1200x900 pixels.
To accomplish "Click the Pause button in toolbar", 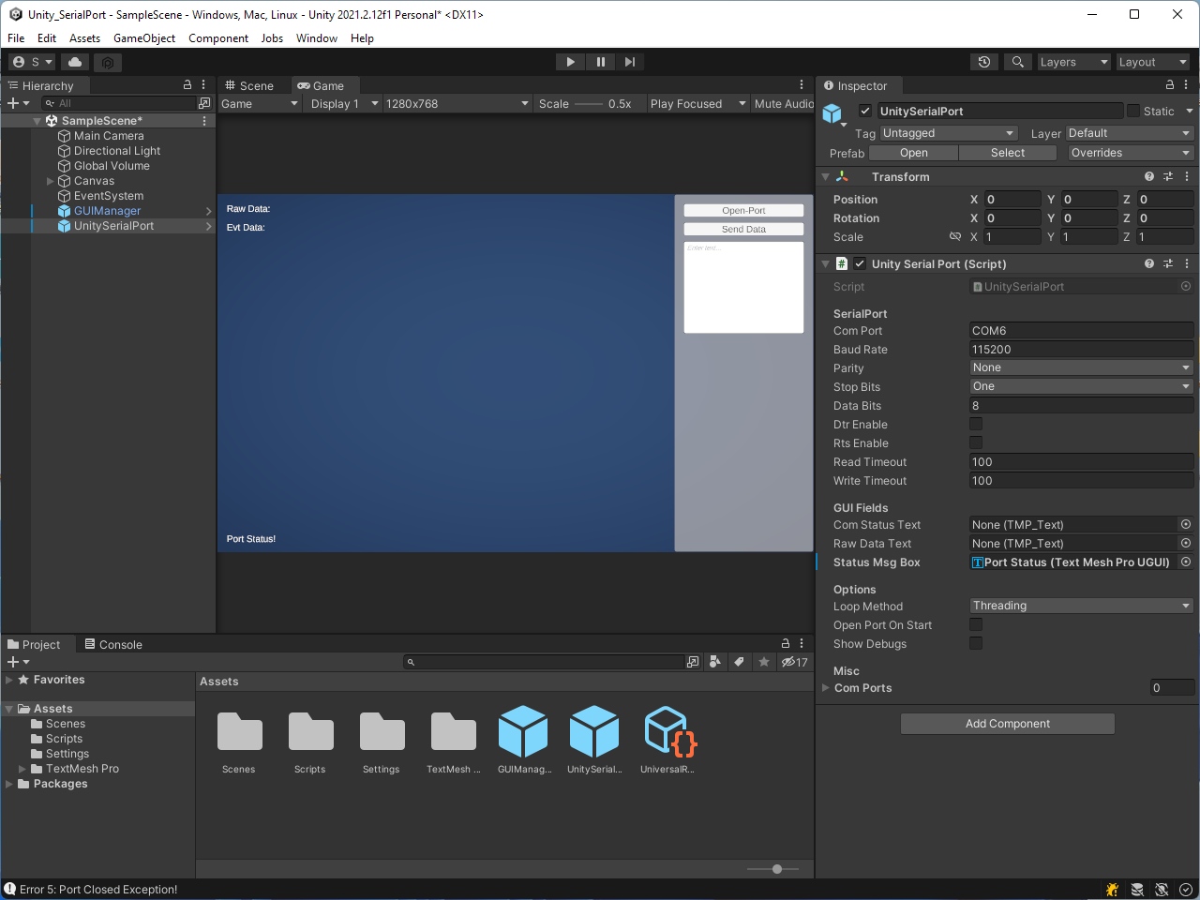I will [600, 62].
